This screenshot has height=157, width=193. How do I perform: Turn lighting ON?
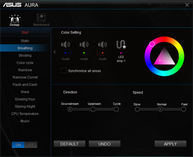pyautogui.click(x=18, y=145)
